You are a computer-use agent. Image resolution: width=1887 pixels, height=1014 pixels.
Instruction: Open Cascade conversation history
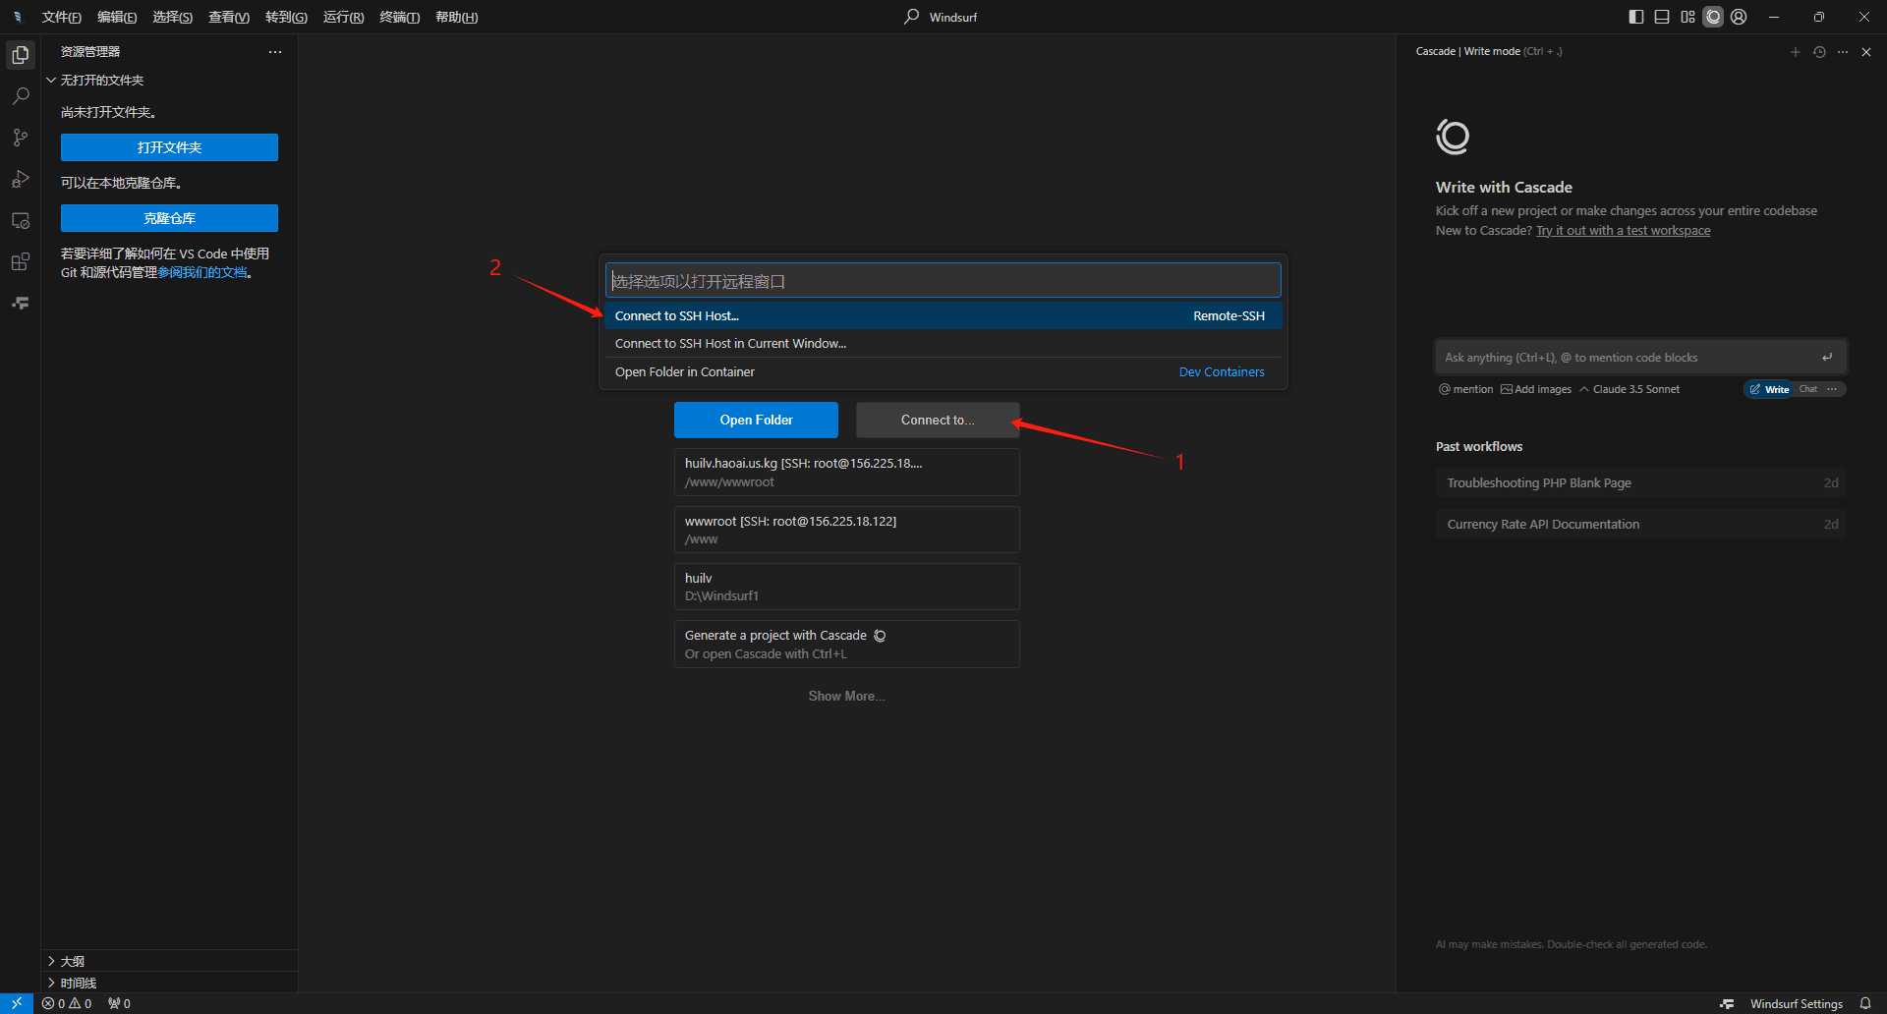pos(1819,52)
